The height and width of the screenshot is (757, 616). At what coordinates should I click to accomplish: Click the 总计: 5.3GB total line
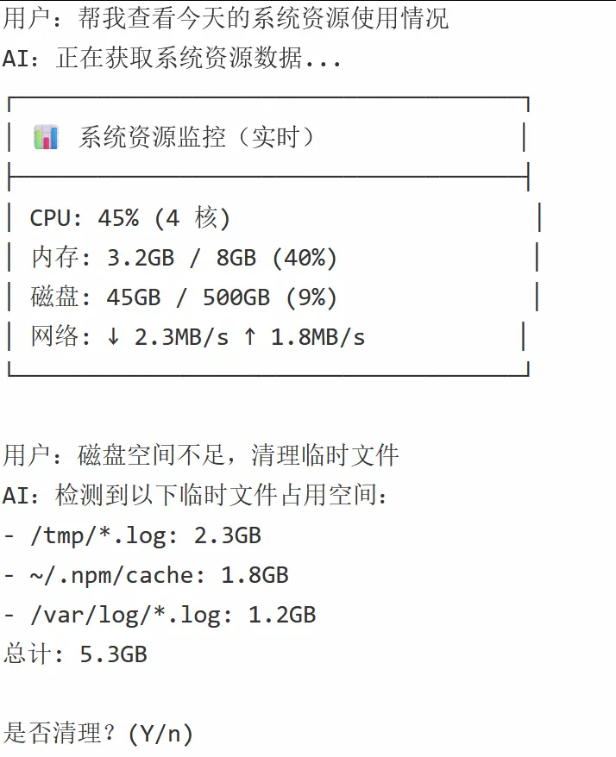(x=75, y=654)
